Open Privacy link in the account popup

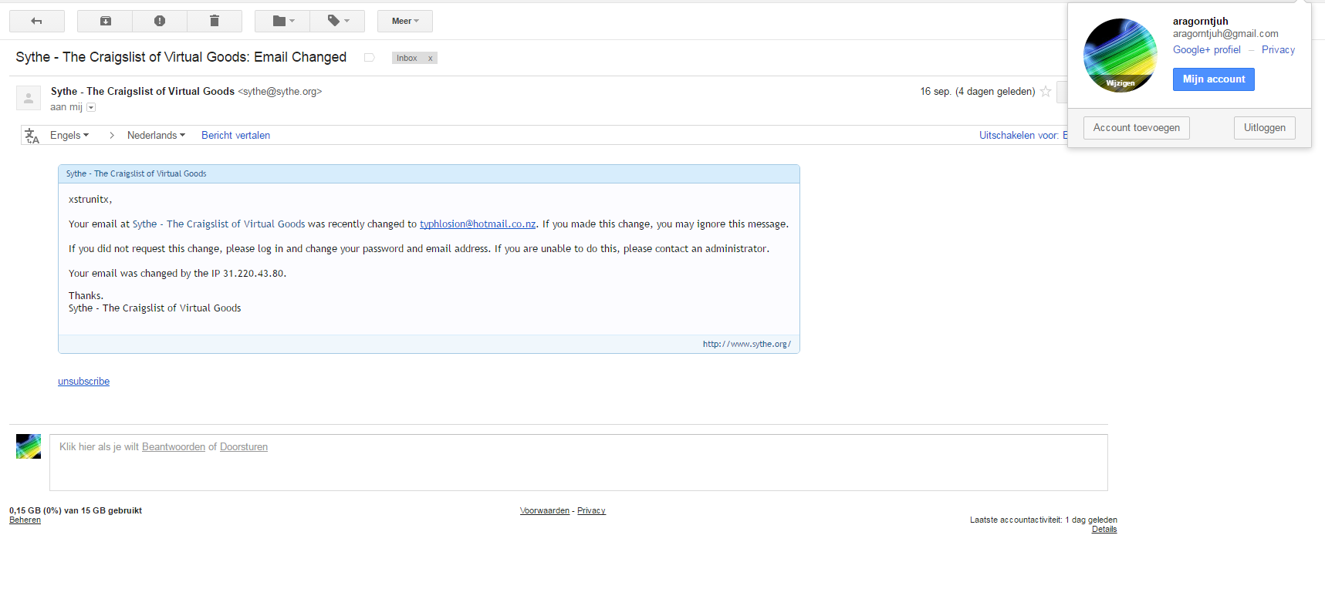pyautogui.click(x=1278, y=50)
